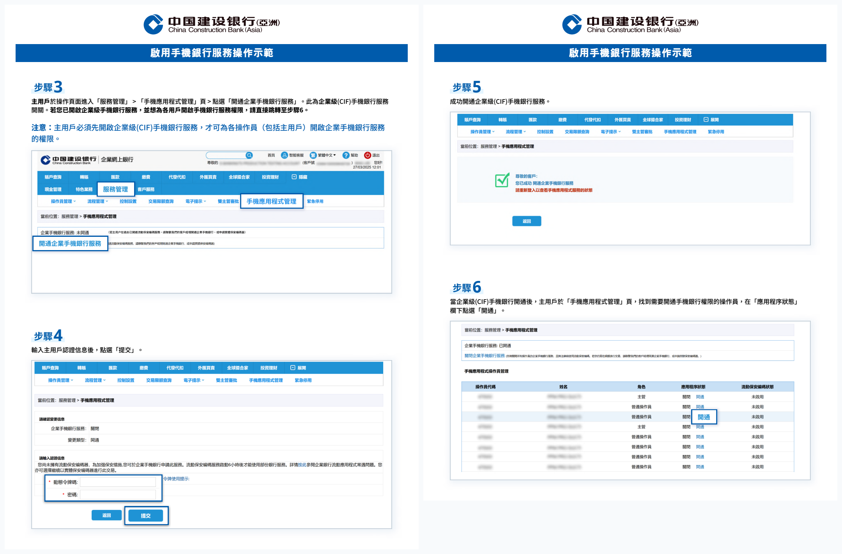Screen dimensions: 842x554
Task: Expand 電子提示 dropdown in step 3 screenshot
Action: [x=196, y=201]
